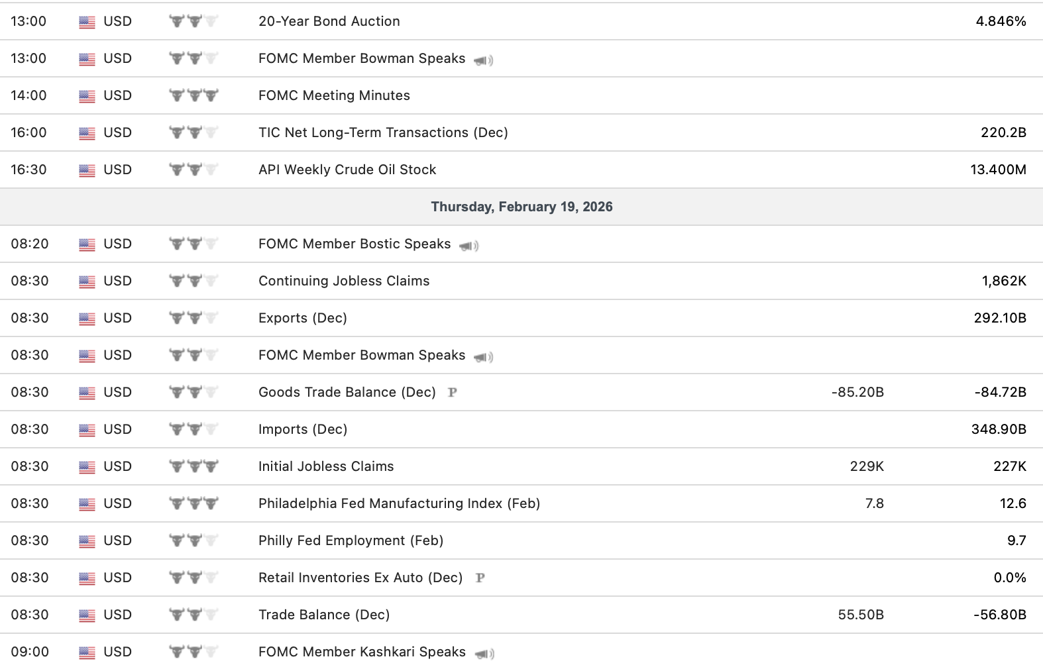The height and width of the screenshot is (665, 1043).
Task: Click US flag in 20-Year Bond Auction row
Action: (87, 22)
